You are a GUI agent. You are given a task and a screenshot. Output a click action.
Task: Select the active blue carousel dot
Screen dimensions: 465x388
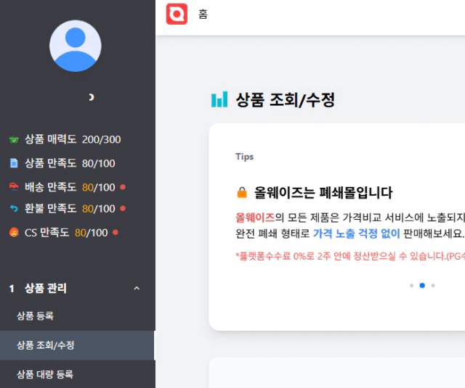422,286
